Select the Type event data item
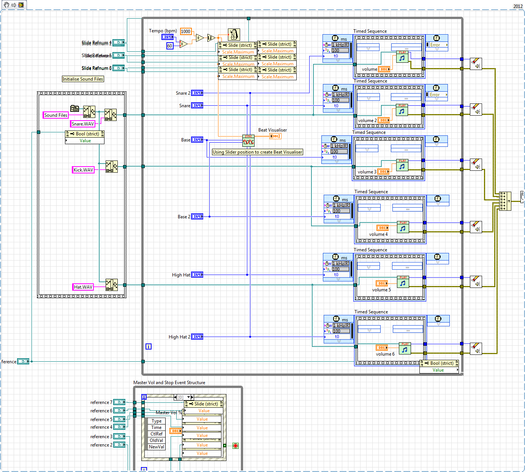Image resolution: width=525 pixels, height=472 pixels. point(157,421)
